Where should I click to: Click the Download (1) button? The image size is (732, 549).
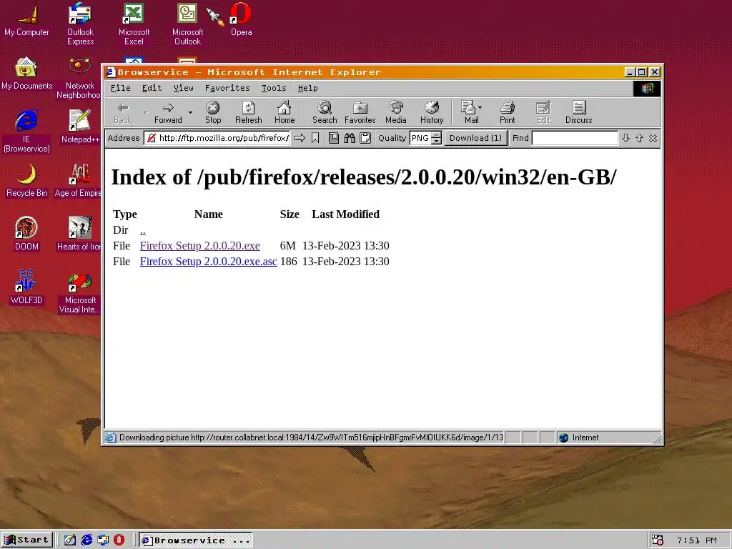(475, 138)
